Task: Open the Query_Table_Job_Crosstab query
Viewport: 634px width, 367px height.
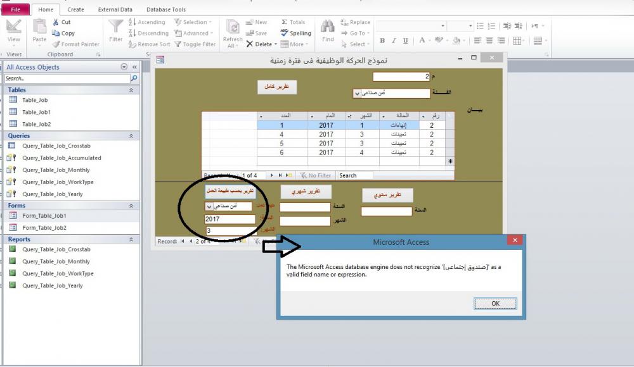Action: coord(56,146)
